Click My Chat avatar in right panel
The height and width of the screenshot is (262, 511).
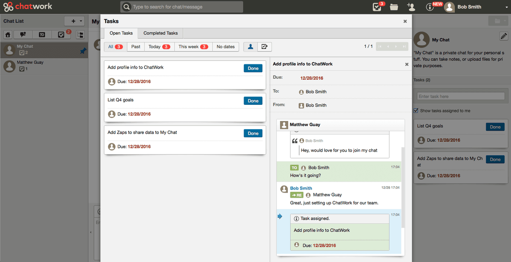pyautogui.click(x=422, y=40)
